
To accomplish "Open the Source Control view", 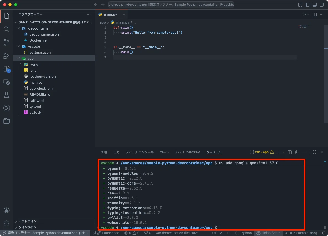I will 7,42.
